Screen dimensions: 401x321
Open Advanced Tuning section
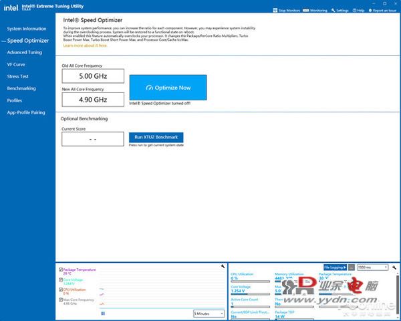click(x=25, y=52)
